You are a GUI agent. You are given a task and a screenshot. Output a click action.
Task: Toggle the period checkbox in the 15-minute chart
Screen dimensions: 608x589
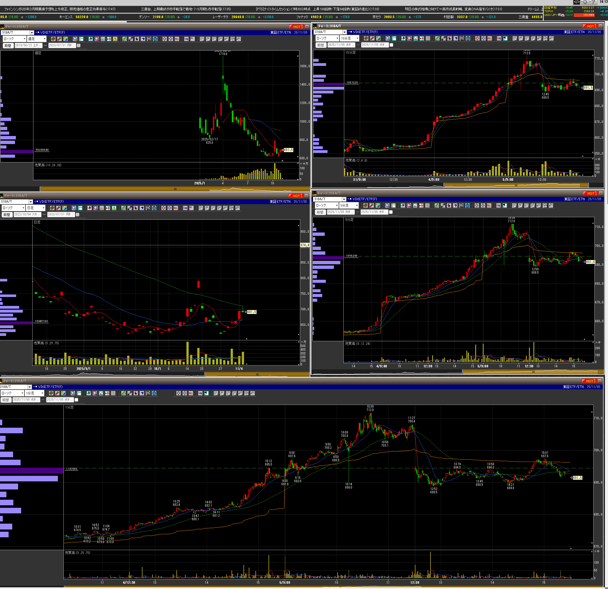coord(392,45)
